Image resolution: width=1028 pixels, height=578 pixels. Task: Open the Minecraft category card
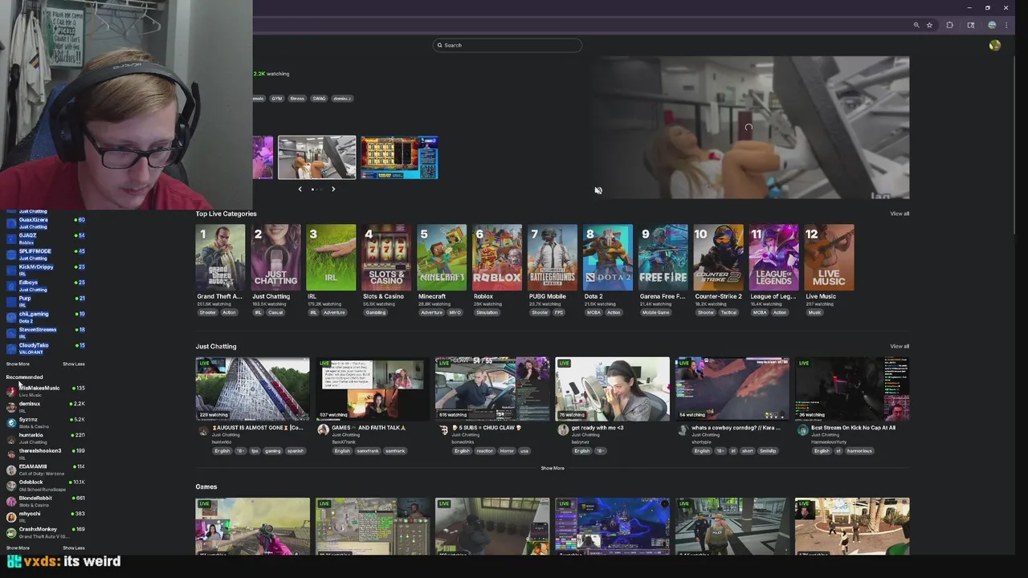[x=442, y=258]
